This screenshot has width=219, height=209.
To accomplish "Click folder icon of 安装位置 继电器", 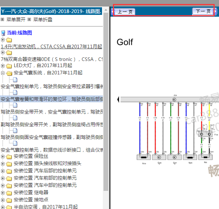I will [9, 193].
